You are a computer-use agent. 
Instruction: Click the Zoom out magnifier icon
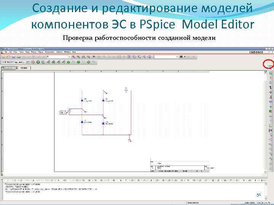click(78, 57)
